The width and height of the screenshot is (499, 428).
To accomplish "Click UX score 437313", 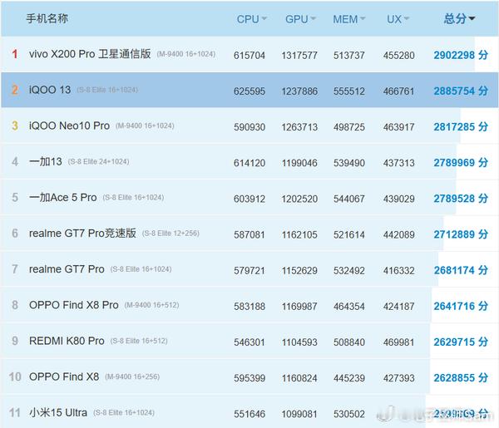I will 398,163.
